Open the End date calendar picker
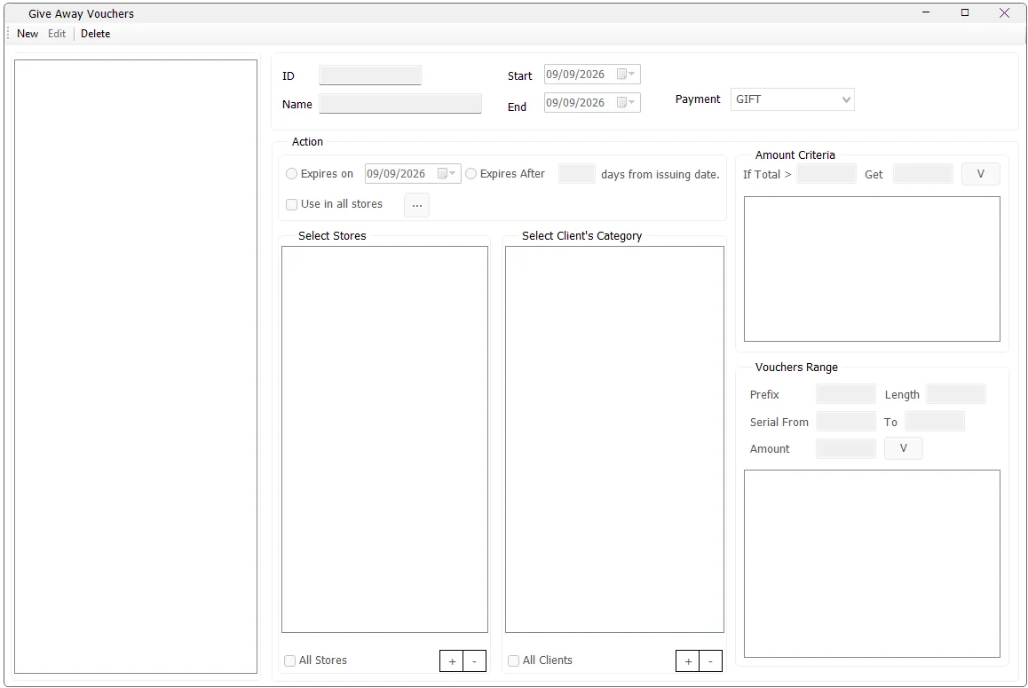The height and width of the screenshot is (688, 1028). [x=626, y=102]
